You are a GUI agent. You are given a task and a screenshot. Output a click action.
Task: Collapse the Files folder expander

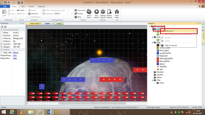point(152,80)
